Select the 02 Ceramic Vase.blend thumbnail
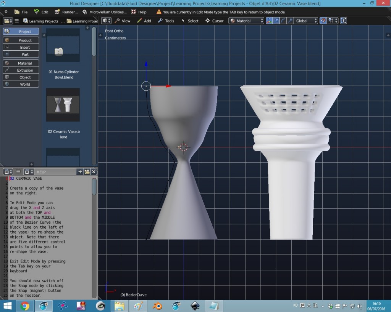 (63, 105)
